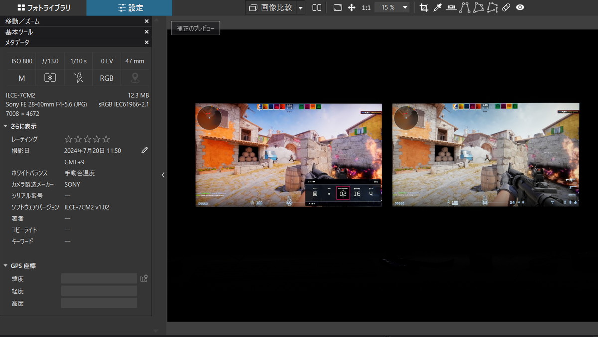Screen dimensions: 598x337
Task: Collapse the left panel with the arrow
Action: [163, 175]
